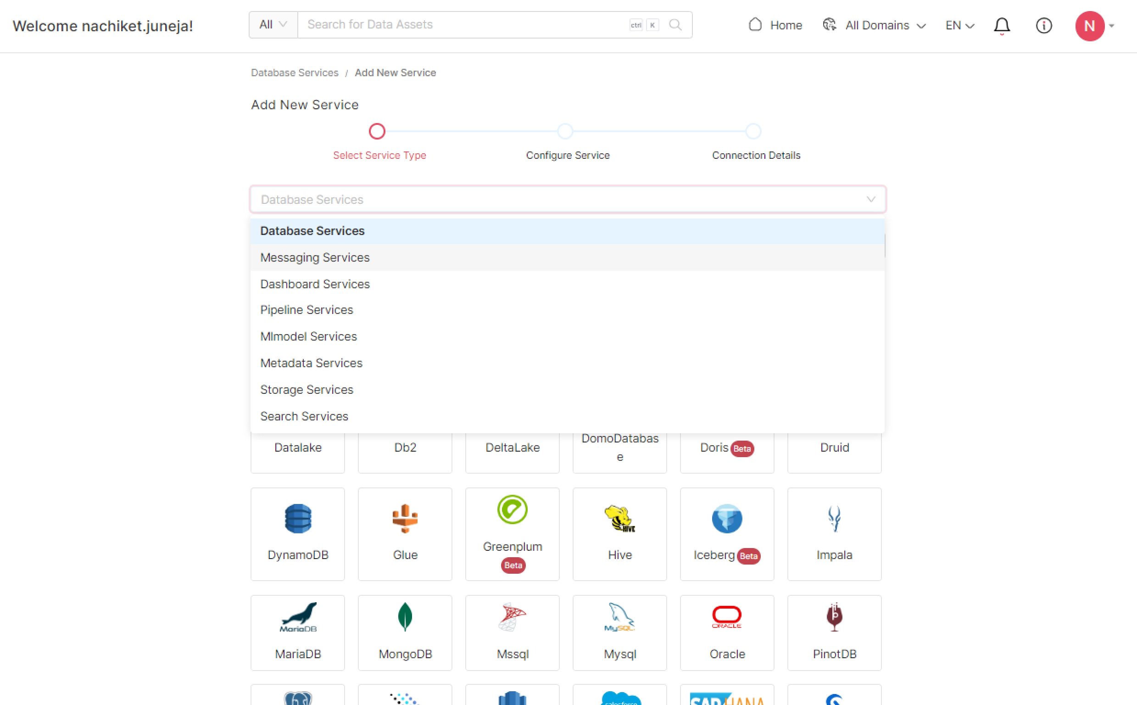
Task: Select Mlmodel Services option
Action: (x=568, y=336)
